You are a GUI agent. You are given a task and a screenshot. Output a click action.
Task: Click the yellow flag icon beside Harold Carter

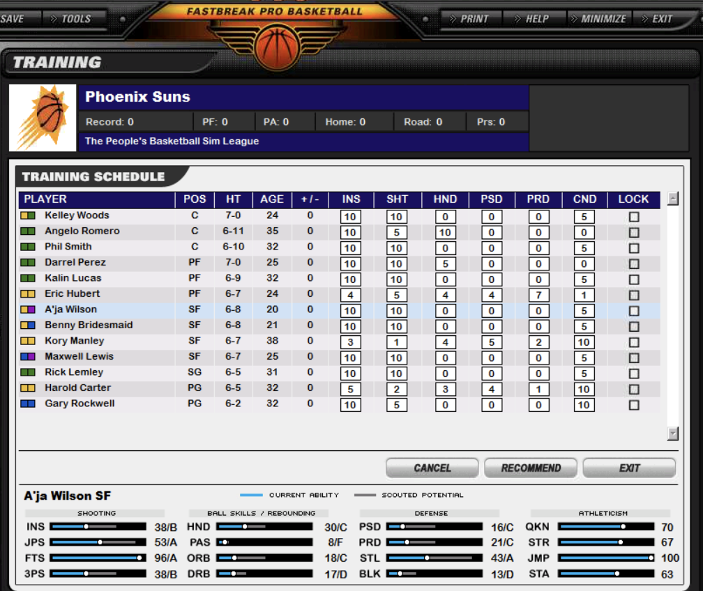28,388
